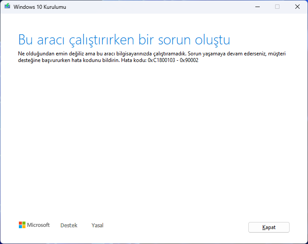Click the "Windows 10 Kurulumu" window title

[x=40, y=7]
